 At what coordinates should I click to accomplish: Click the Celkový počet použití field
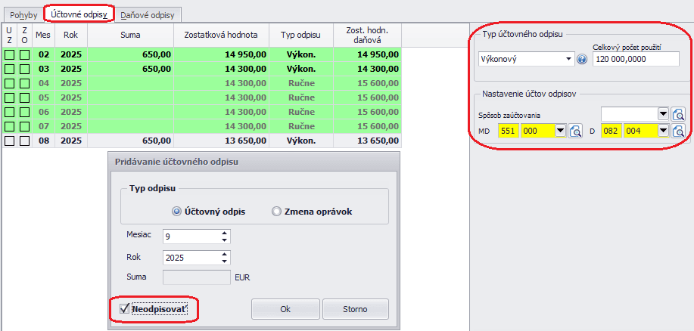[x=636, y=59]
